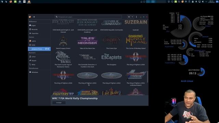219x123 pixels.
Task: Open the clock in the top panel
Action: coord(211,1)
